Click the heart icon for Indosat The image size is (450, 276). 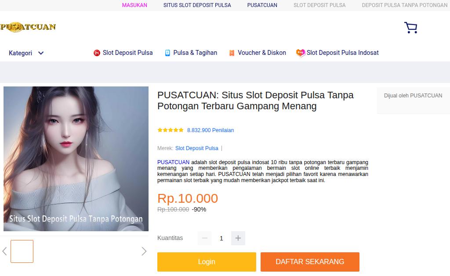click(301, 53)
